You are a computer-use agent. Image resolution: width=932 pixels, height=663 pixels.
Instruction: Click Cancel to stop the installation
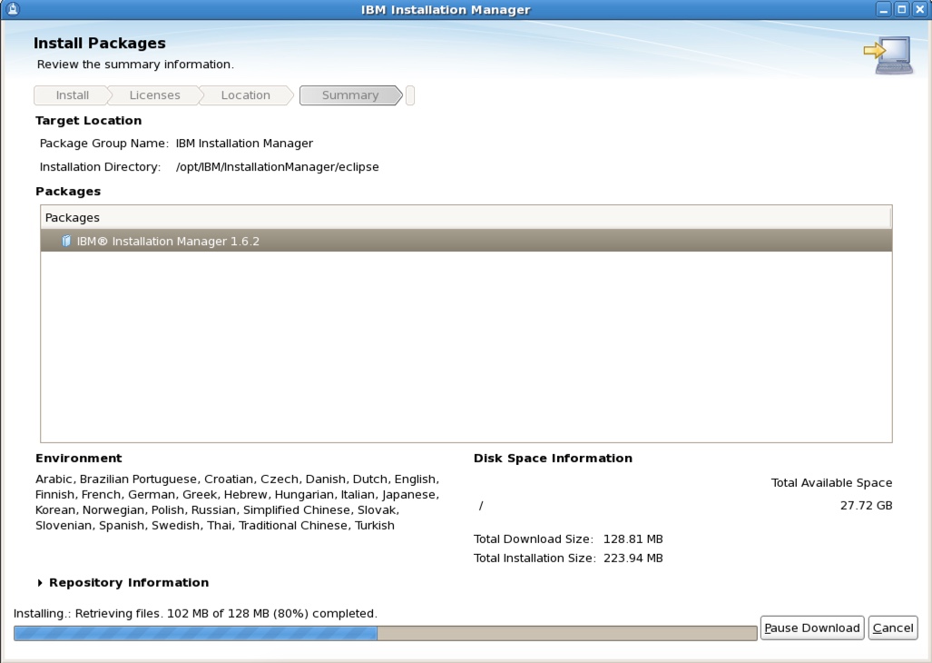click(892, 628)
